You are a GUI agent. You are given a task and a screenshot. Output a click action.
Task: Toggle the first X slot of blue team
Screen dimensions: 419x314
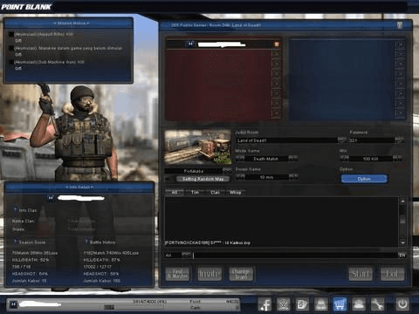click(x=401, y=44)
